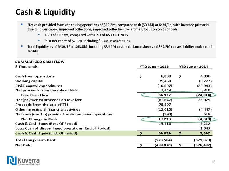Image resolution: width=229 pixels, height=171 pixels.
Task: Select the discontinued operations net cash label
Action: coord(64,114)
